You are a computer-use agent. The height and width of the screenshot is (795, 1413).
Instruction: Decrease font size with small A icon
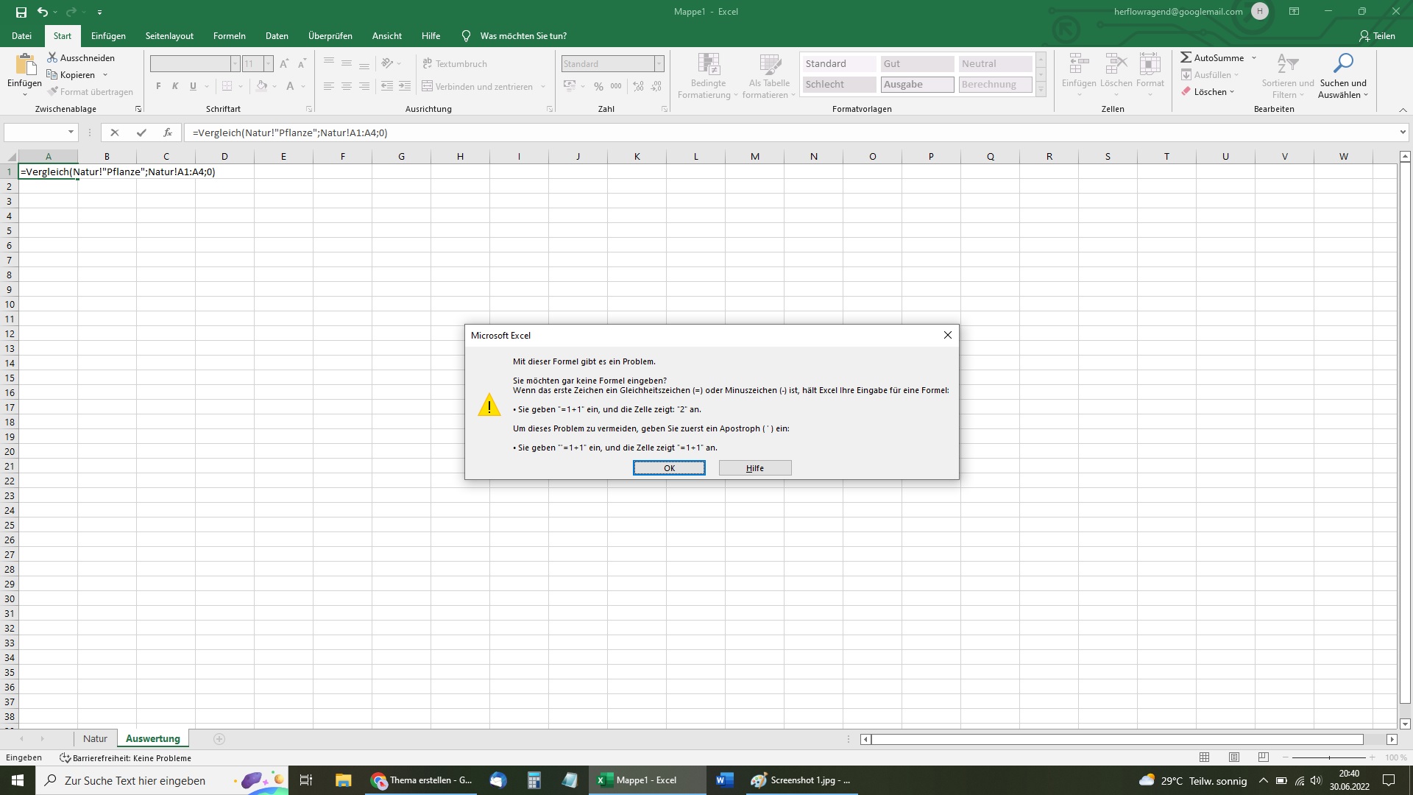point(302,64)
